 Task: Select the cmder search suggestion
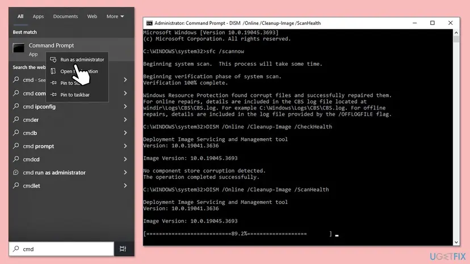tap(72, 120)
